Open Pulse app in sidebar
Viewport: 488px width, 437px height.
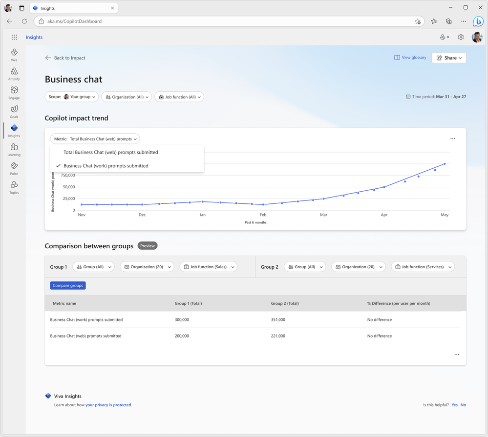(14, 169)
